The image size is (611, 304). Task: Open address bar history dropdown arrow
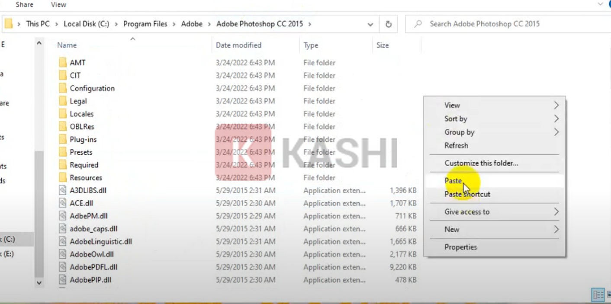[x=370, y=25]
